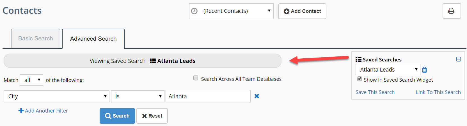Click the Saved Searches list icon
The height and width of the screenshot is (126, 467).
(x=358, y=59)
